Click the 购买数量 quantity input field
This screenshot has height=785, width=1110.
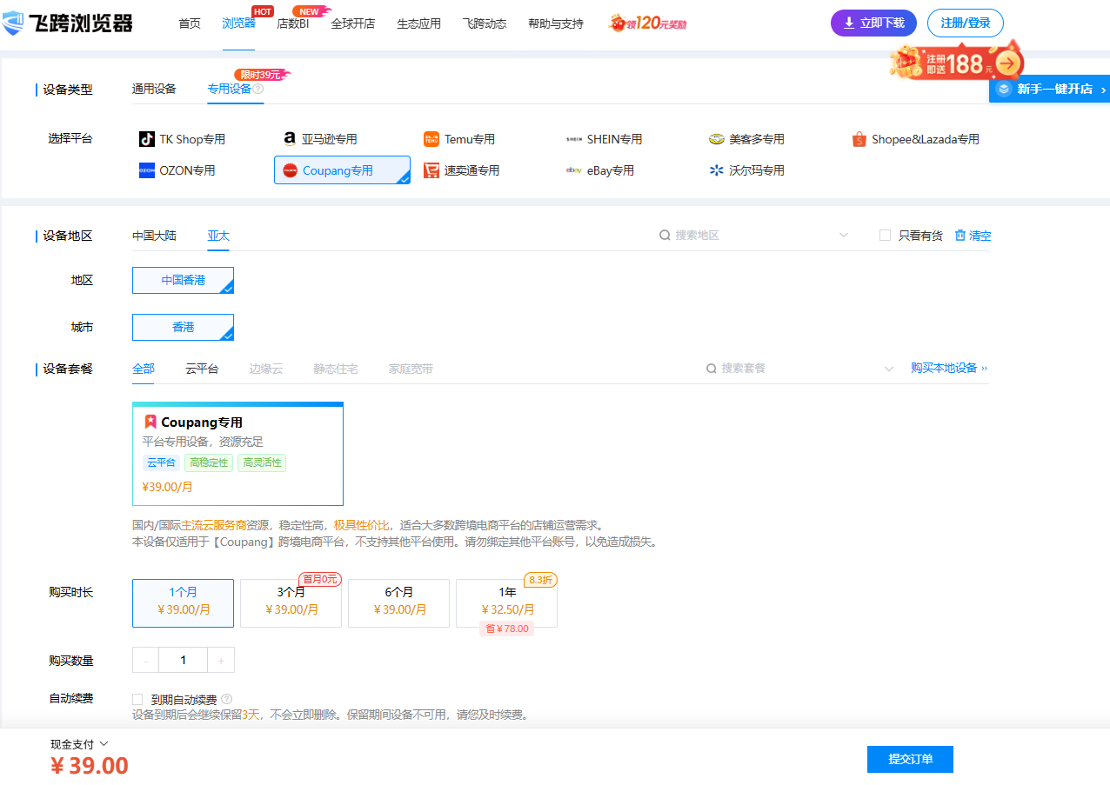[183, 660]
